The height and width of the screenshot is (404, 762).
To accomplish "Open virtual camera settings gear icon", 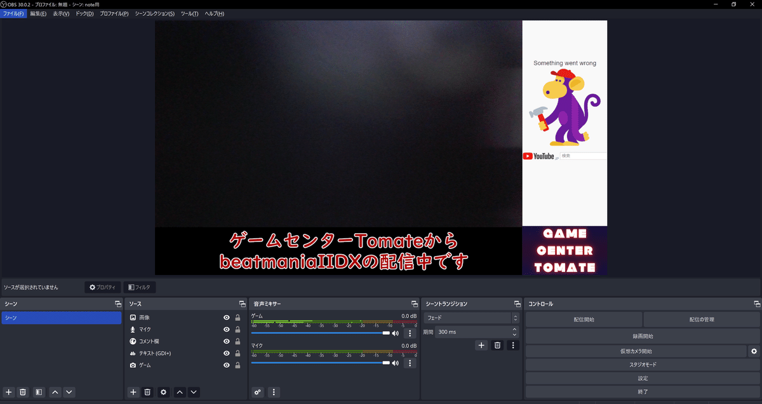I will click(754, 351).
